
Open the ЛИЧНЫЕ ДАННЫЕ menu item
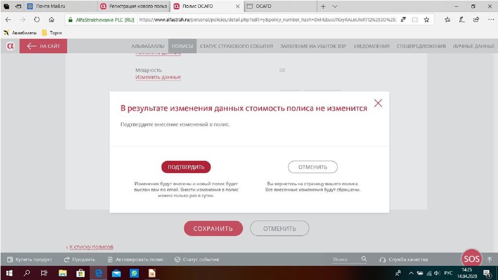[474, 46]
